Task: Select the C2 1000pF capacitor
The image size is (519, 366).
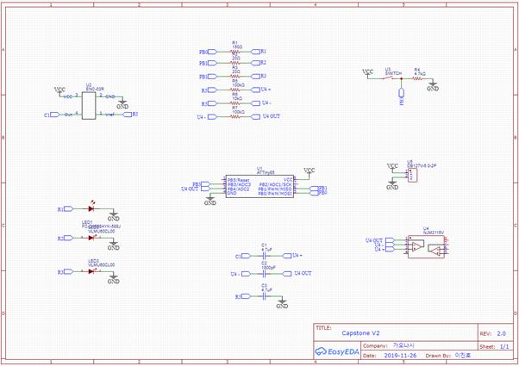Action: (x=266, y=274)
